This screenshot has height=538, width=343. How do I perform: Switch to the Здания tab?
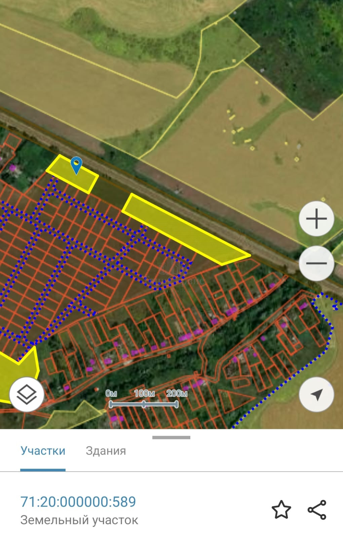pyautogui.click(x=106, y=451)
